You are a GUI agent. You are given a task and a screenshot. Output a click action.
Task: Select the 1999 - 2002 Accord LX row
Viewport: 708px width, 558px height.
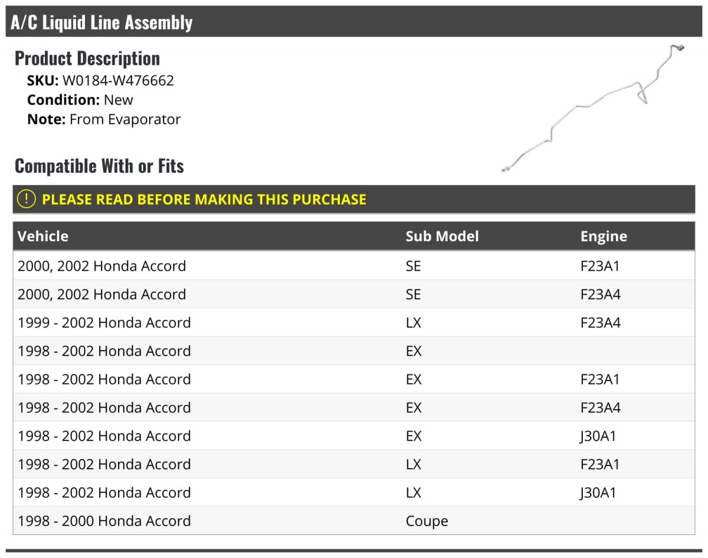353,323
